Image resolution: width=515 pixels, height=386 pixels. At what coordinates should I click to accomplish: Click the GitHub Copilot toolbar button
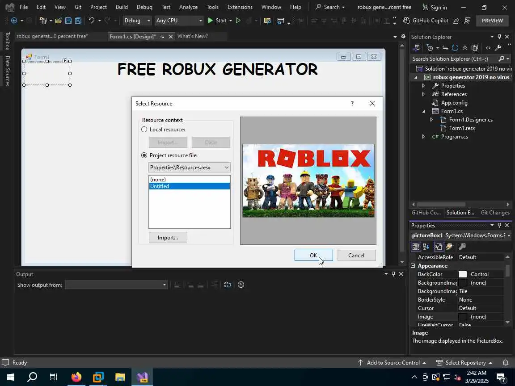426,21
